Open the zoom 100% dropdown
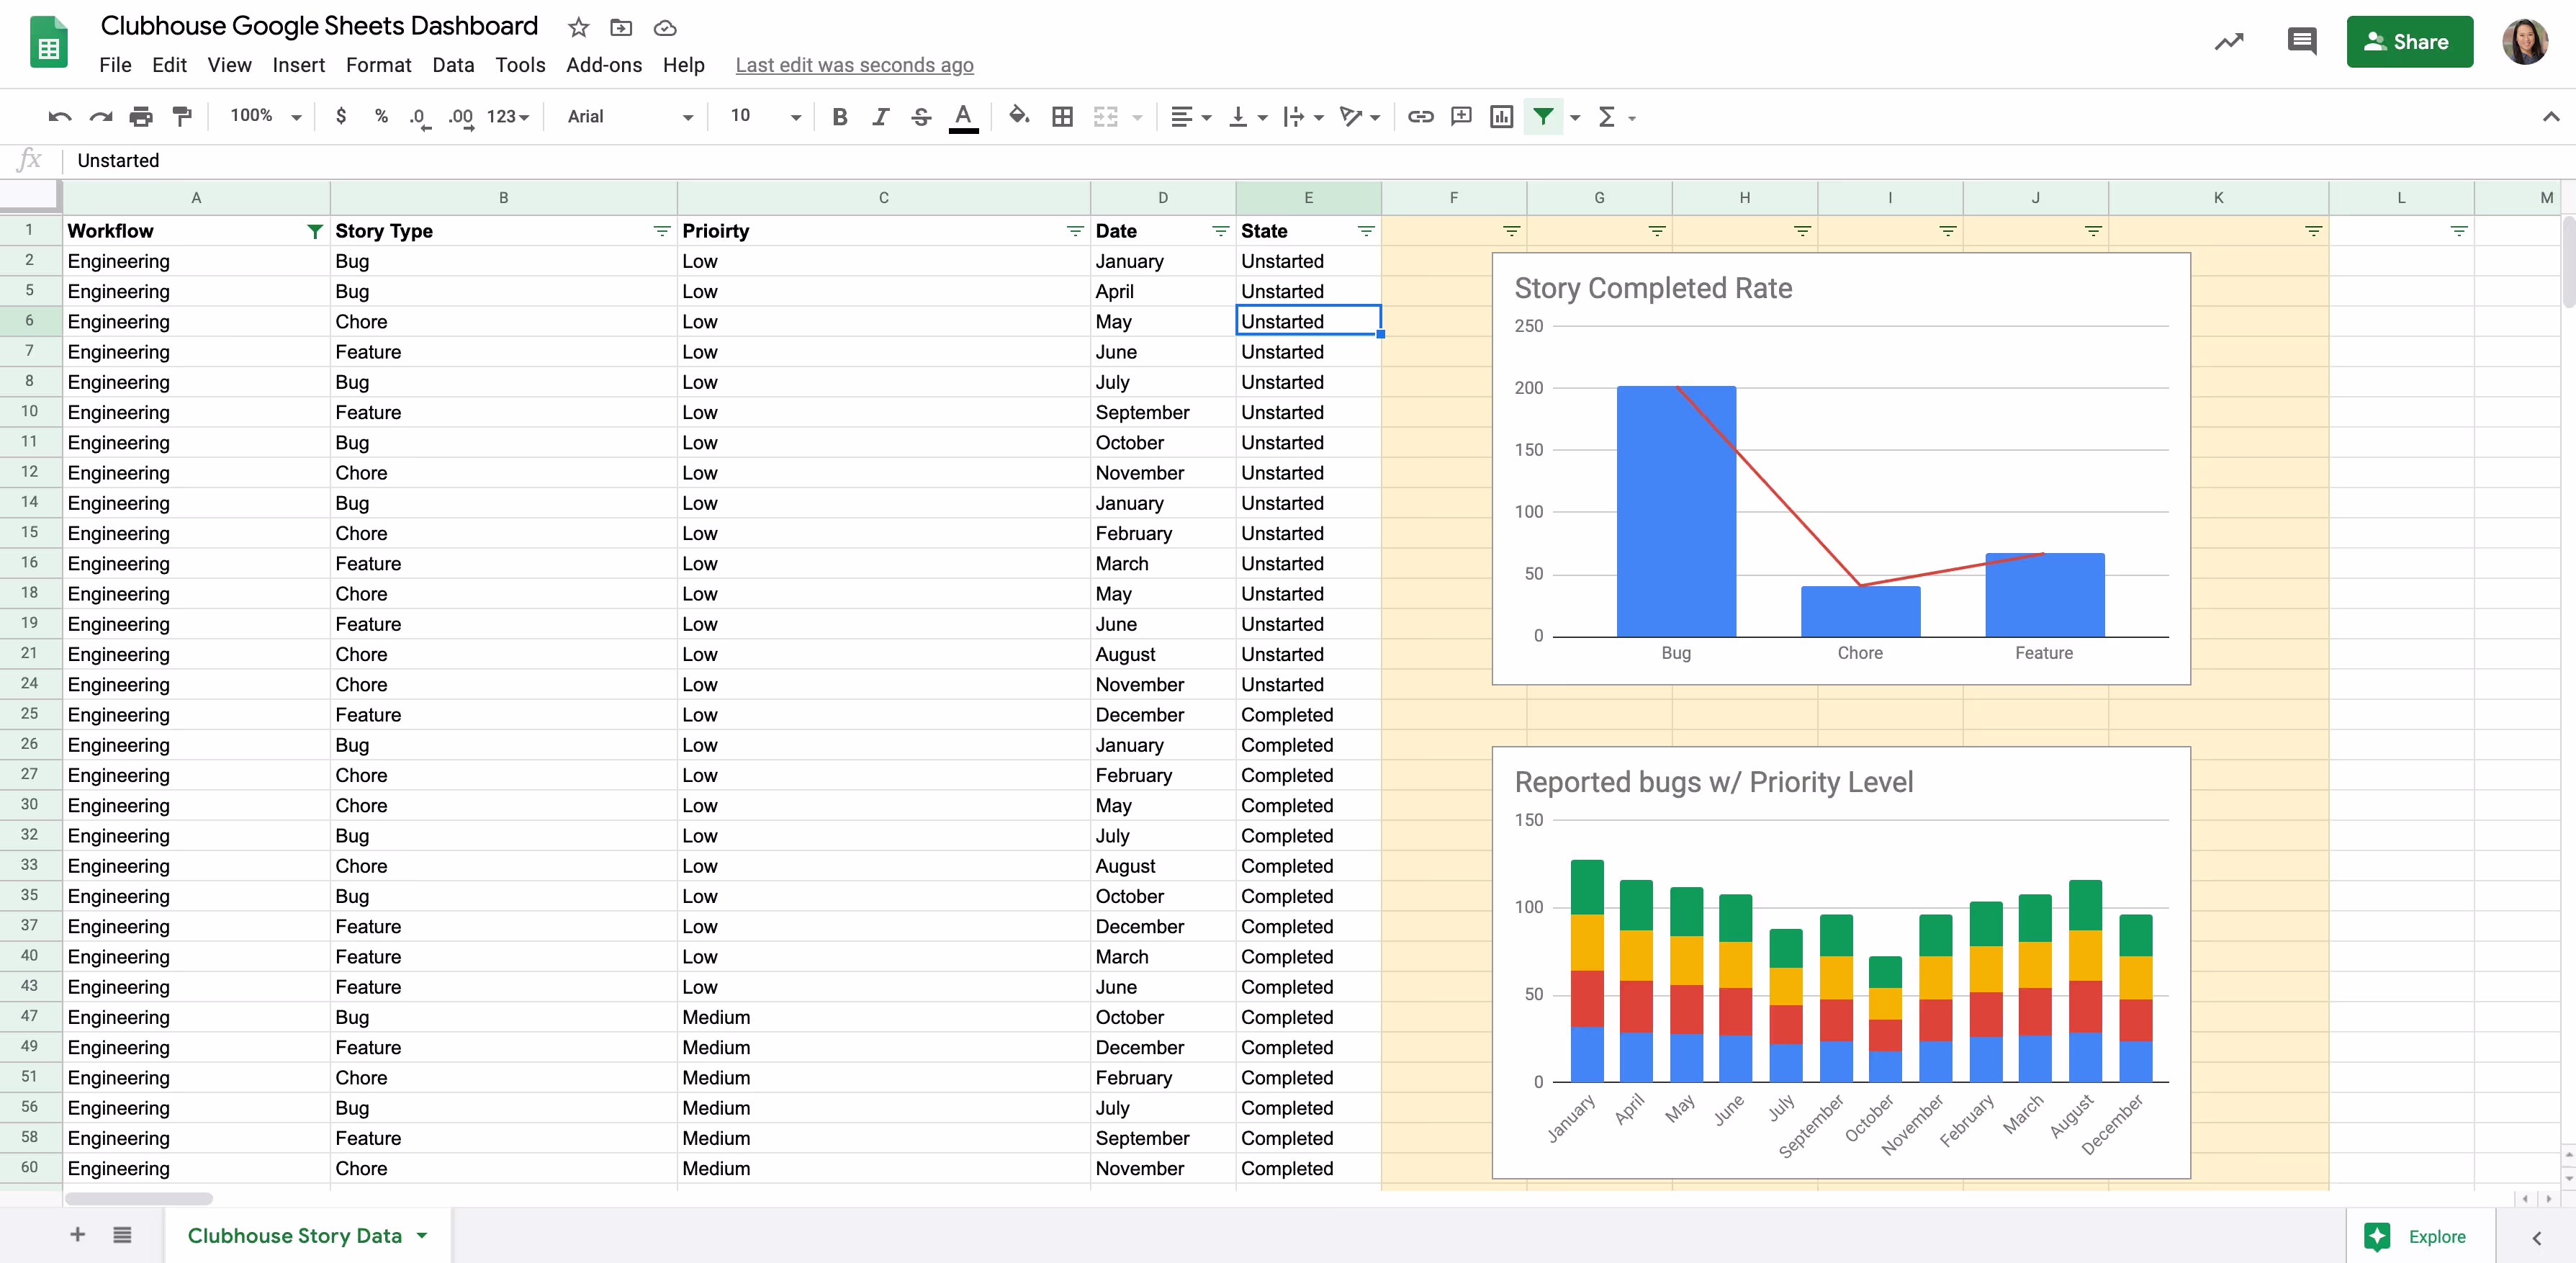The width and height of the screenshot is (2576, 1263). click(265, 116)
